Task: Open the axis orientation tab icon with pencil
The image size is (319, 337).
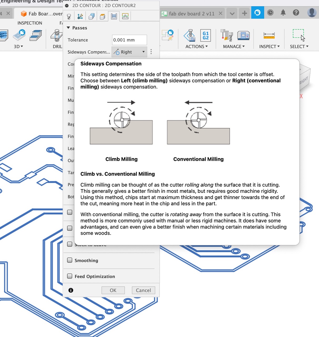Action: point(80,17)
